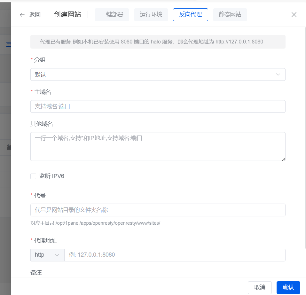Image resolution: width=306 pixels, height=295 pixels.
Task: Expand the 默认 group selector chevron
Action: tap(278, 74)
